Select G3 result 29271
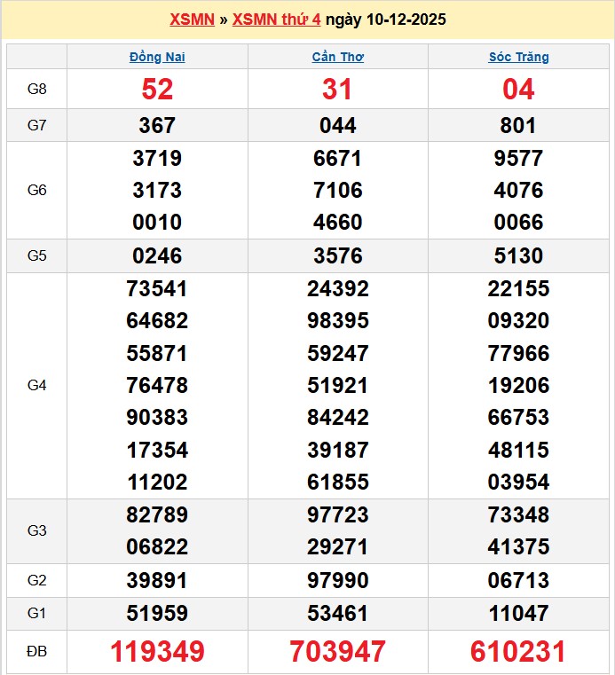615x675 pixels. coord(337,546)
